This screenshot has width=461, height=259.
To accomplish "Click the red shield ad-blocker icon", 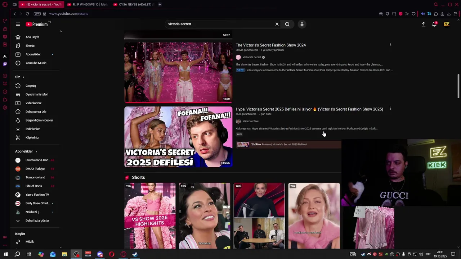I will (x=400, y=14).
